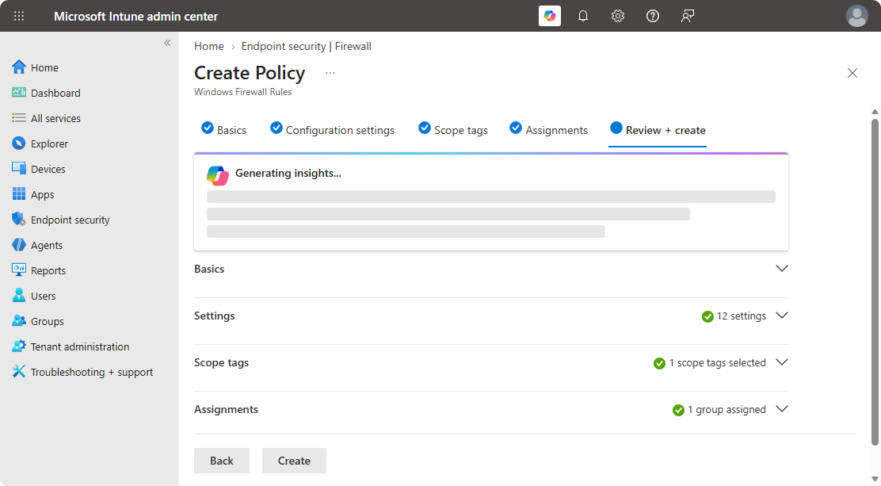The image size is (881, 486).
Task: Click the Devices monitor icon
Action: [x=18, y=168]
